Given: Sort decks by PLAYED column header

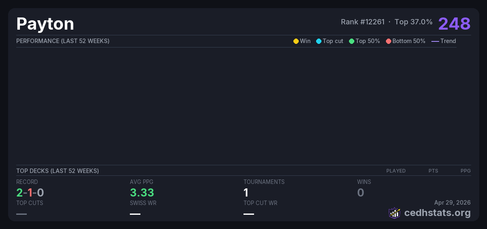Looking at the screenshot, I should (x=396, y=171).
